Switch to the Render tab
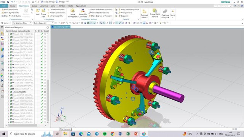This screenshot has height=137, width=244. (x=62, y=6)
